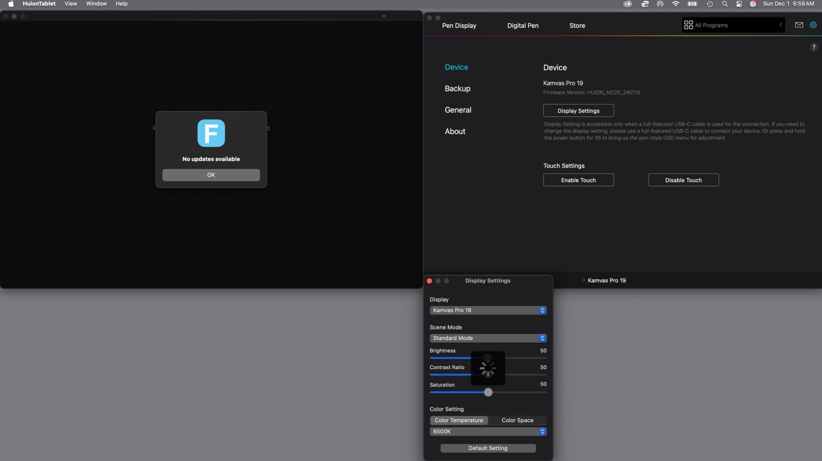Select Device in the settings sidebar
822x461 pixels.
(457, 67)
